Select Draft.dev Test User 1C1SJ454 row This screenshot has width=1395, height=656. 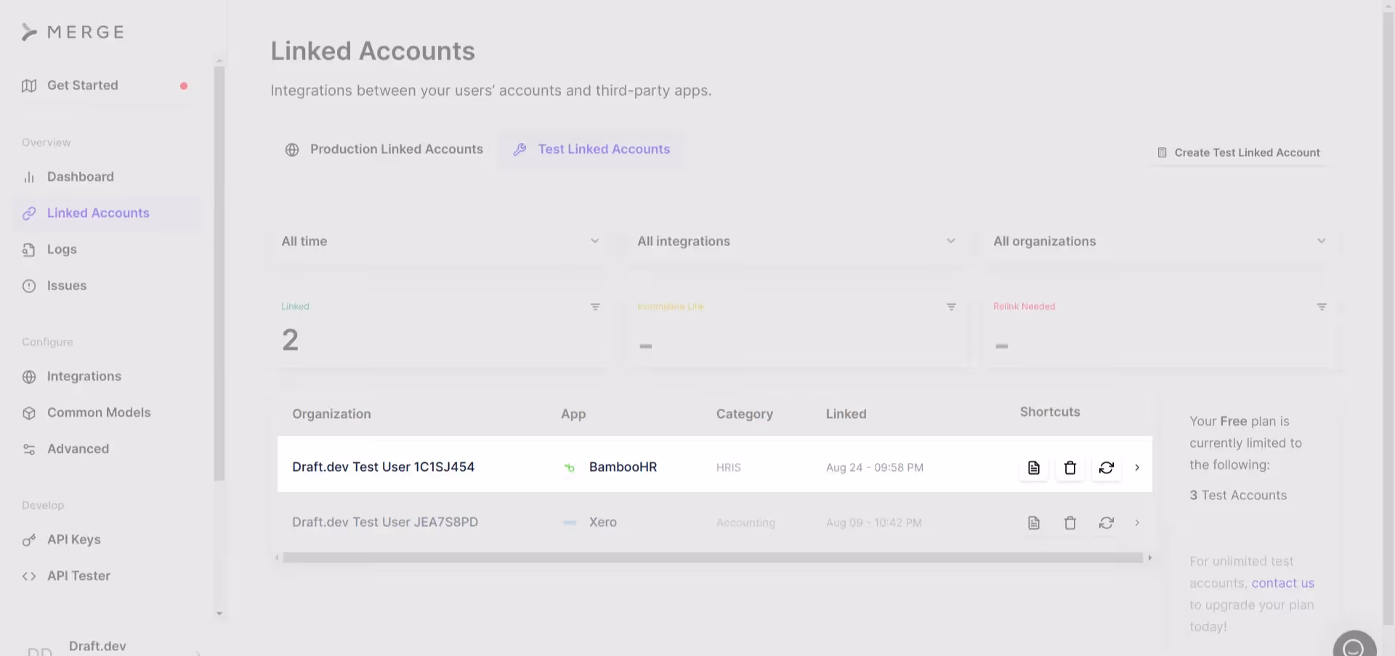[x=715, y=464]
